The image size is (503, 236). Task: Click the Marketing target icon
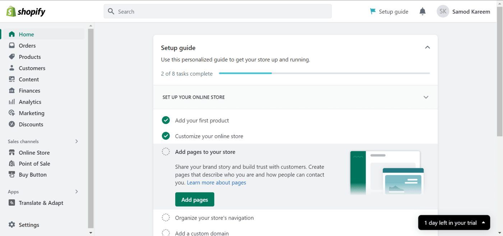[x=12, y=113]
